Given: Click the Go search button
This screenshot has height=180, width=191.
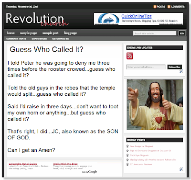Looking at the screenshot, I should point(182,33).
